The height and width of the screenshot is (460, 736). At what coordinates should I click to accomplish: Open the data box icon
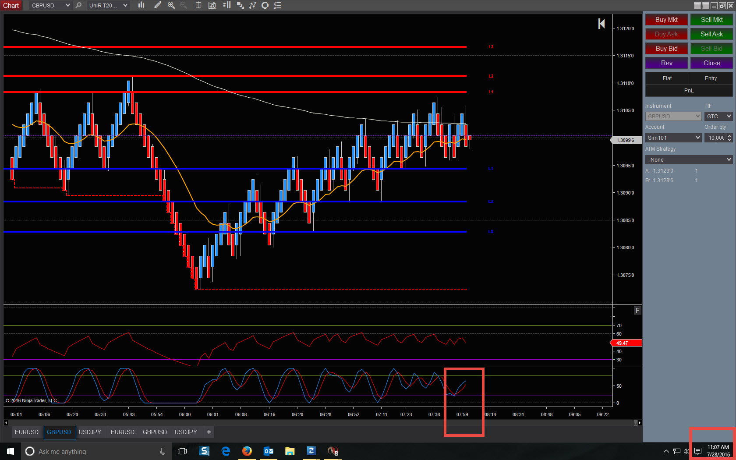click(212, 5)
